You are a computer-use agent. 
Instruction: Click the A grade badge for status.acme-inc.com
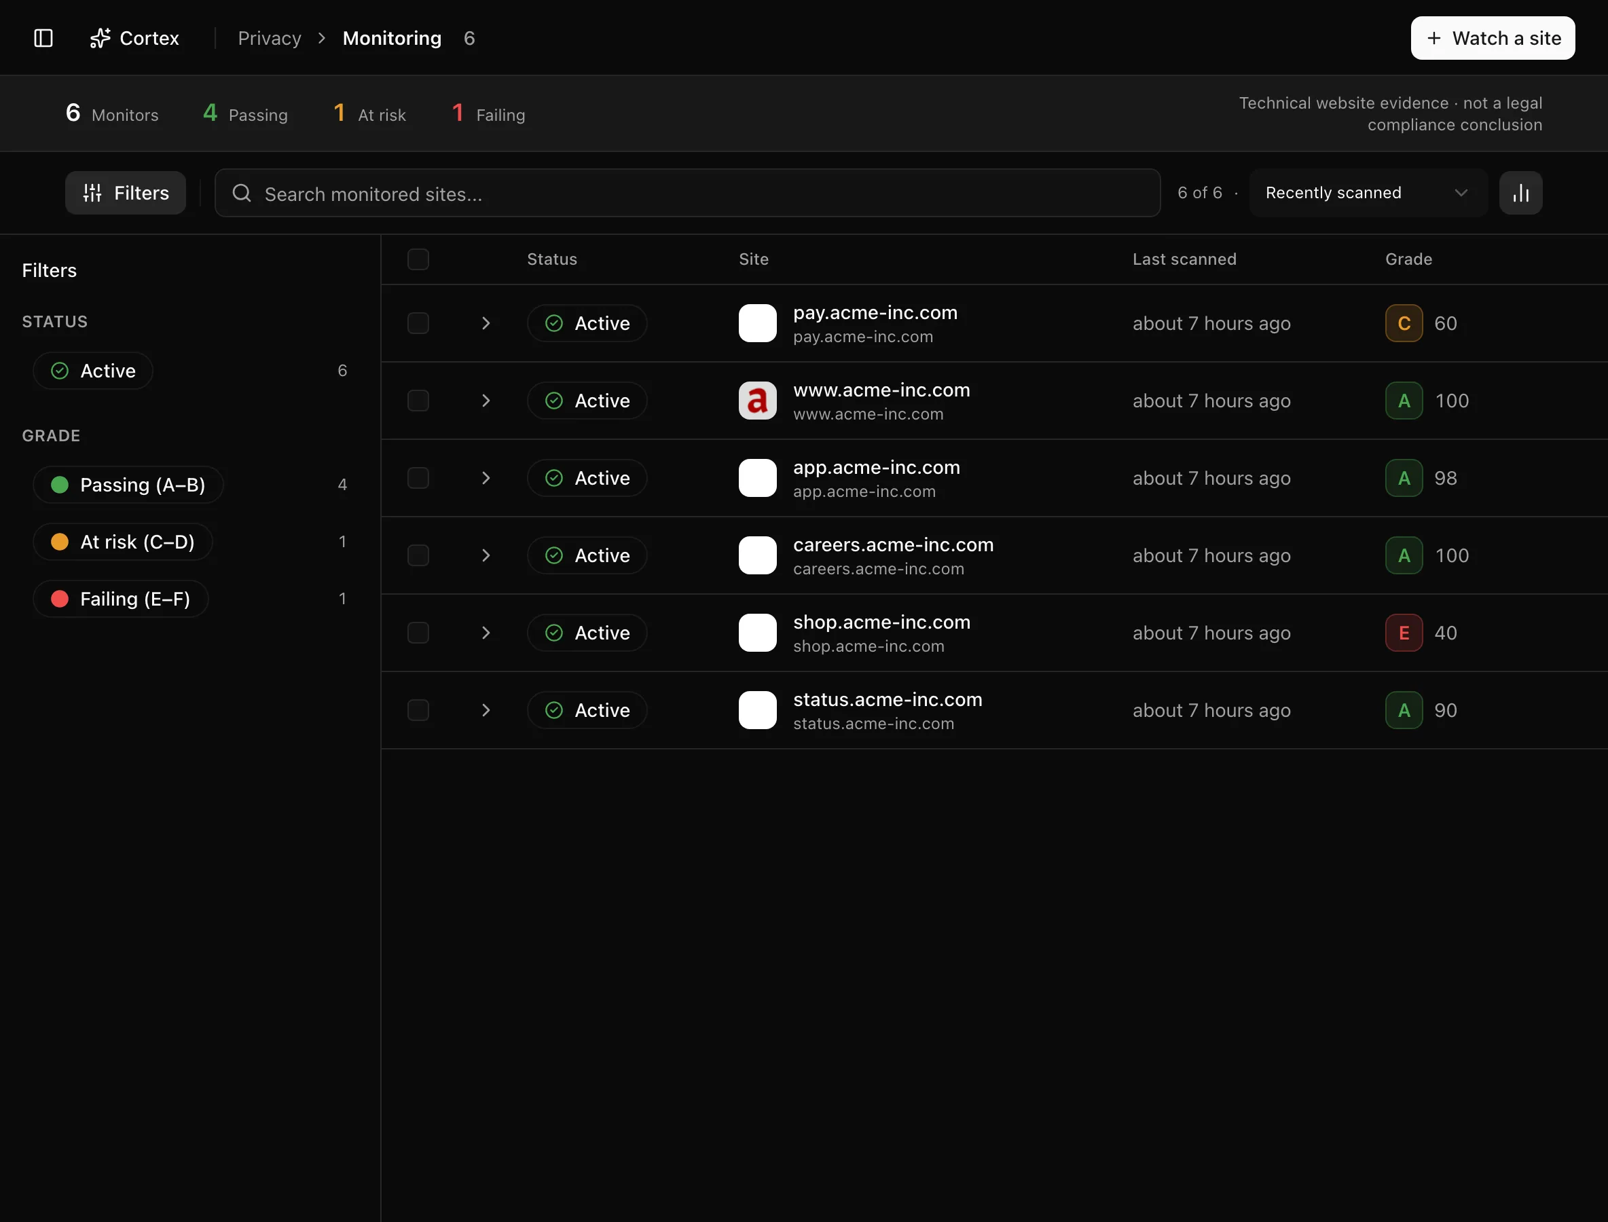[1404, 710]
